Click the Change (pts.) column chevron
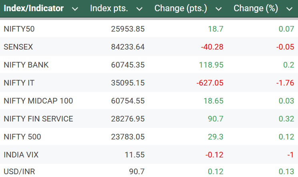This screenshot has width=298, height=177. pos(218,8)
